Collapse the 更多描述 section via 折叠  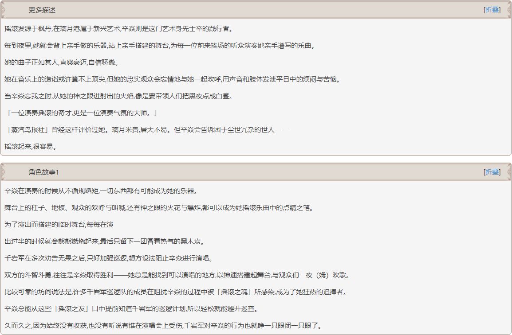(x=492, y=10)
